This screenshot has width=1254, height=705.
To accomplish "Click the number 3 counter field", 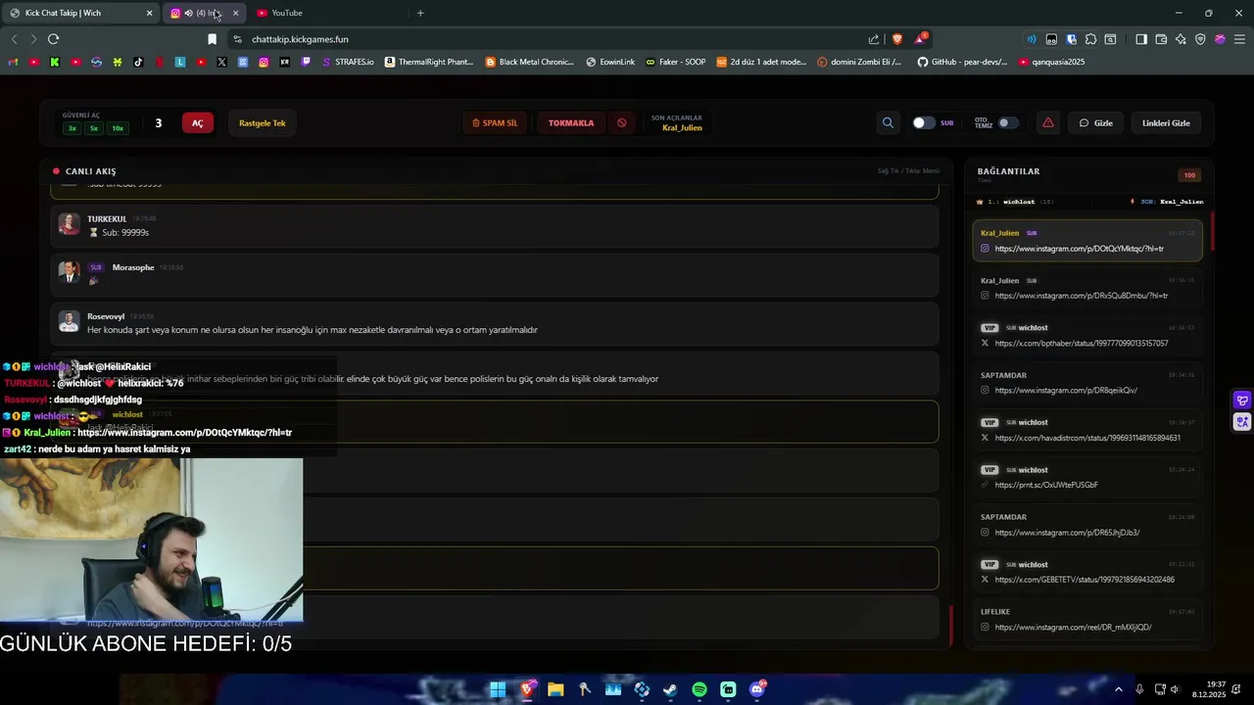I will pos(158,123).
